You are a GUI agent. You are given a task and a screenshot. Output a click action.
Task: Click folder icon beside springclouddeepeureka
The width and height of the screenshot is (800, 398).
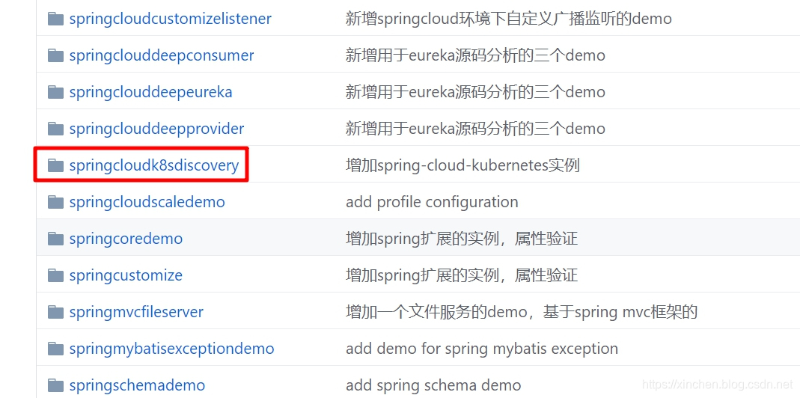pos(55,92)
